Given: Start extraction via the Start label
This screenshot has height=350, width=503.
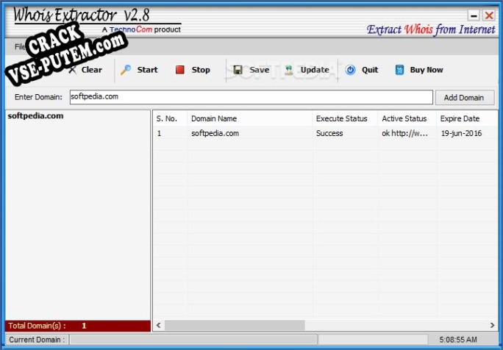Looking at the screenshot, I should tap(147, 70).
